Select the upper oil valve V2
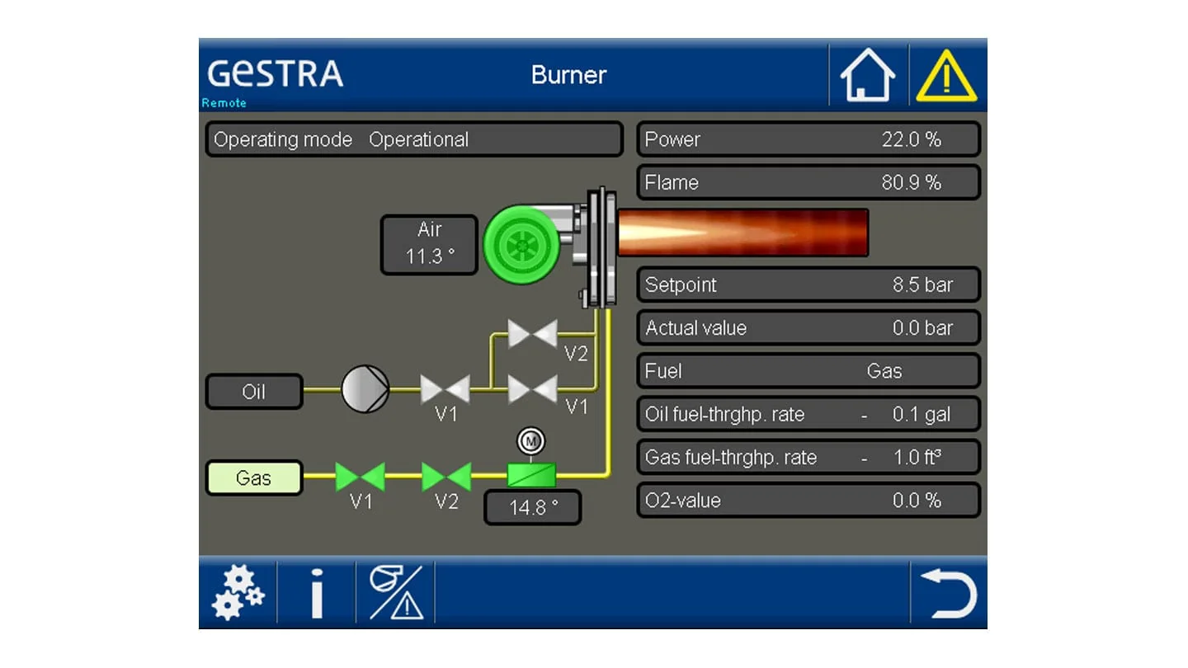Screen dimensions: 1188x668 pyautogui.click(x=532, y=333)
